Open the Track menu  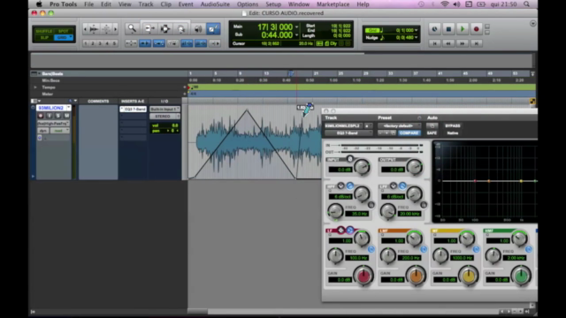click(x=146, y=4)
